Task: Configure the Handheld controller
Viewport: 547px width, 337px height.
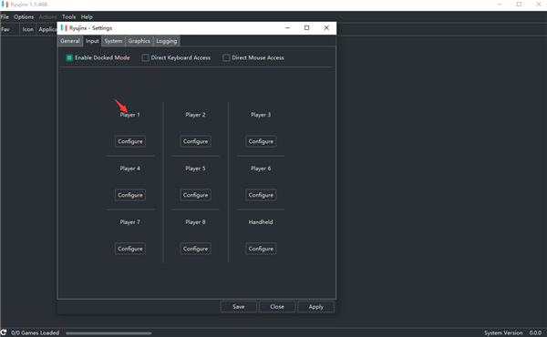Action: pyautogui.click(x=261, y=249)
